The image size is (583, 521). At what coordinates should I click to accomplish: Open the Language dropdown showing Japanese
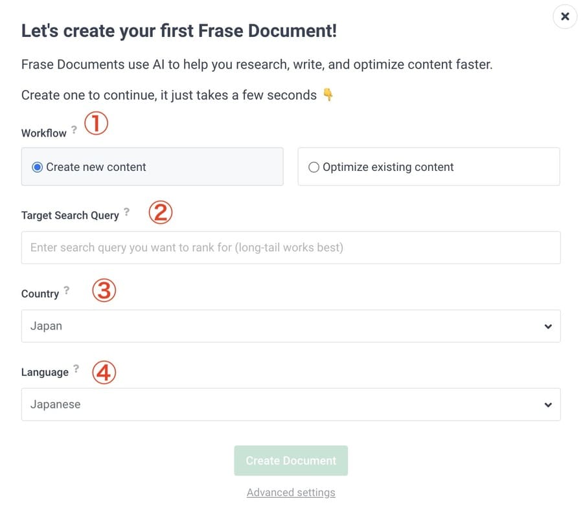[x=291, y=405]
